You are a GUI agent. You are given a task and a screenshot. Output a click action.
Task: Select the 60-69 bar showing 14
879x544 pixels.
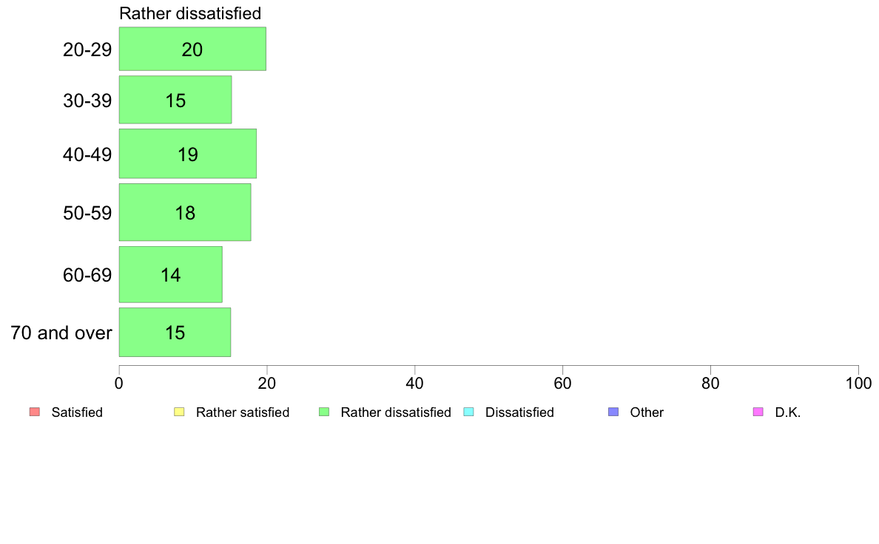coord(170,274)
